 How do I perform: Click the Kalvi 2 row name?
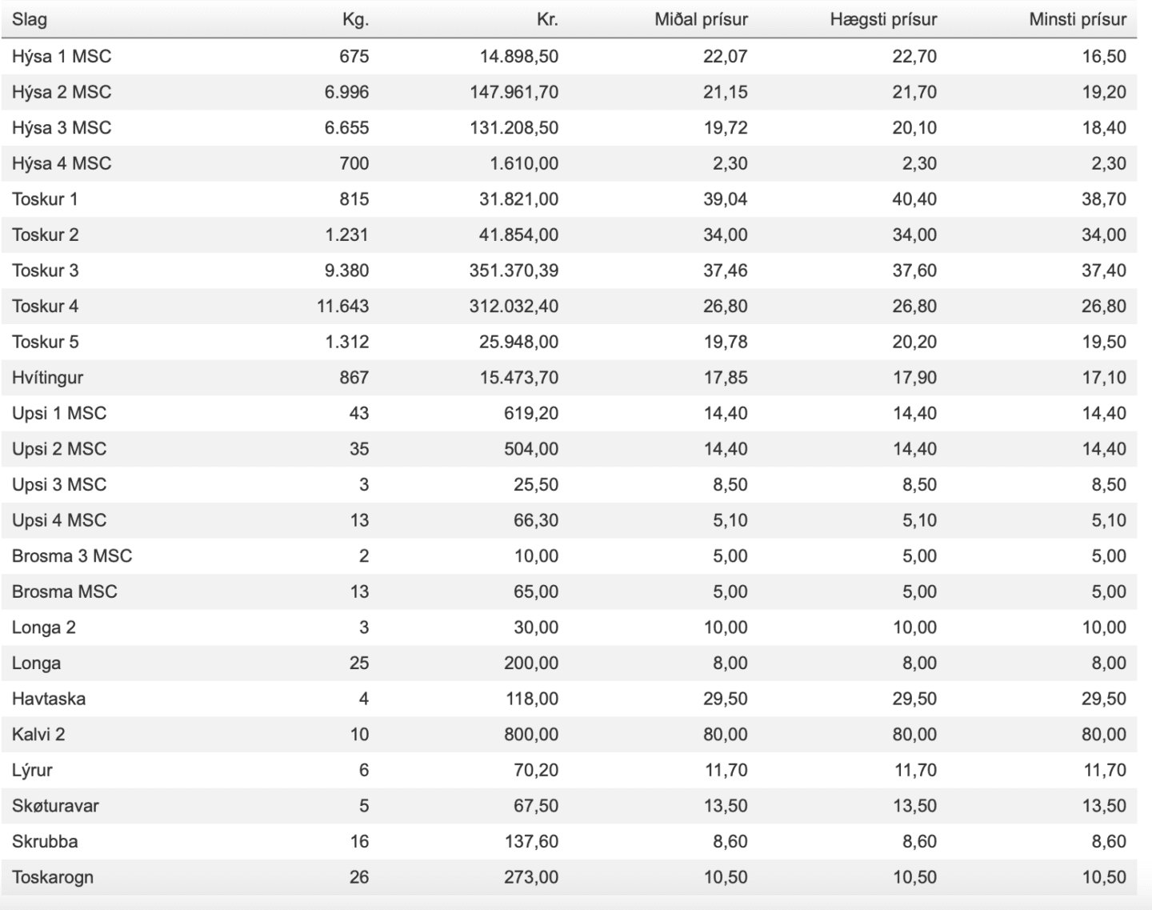38,735
